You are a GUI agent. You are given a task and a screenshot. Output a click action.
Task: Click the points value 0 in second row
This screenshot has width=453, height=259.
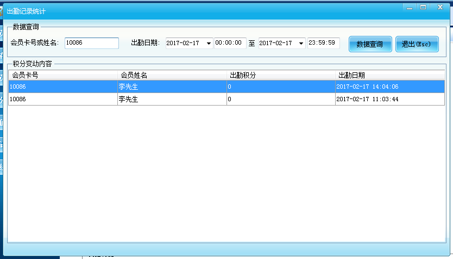pos(230,99)
